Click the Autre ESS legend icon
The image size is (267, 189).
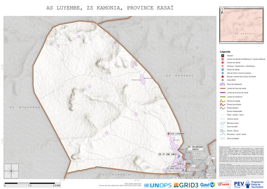coord(222,80)
